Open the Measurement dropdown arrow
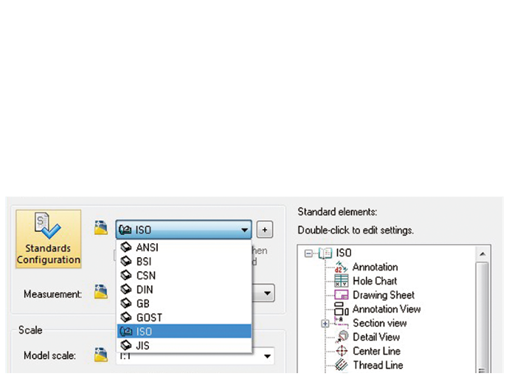Viewport: 509px width, 382px height. (267, 293)
